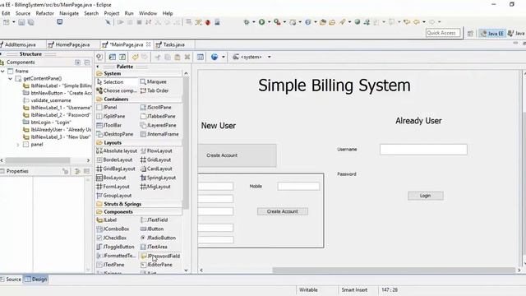Apply Absolute layout from the palette
This screenshot has width=526, height=296.
(x=117, y=151)
